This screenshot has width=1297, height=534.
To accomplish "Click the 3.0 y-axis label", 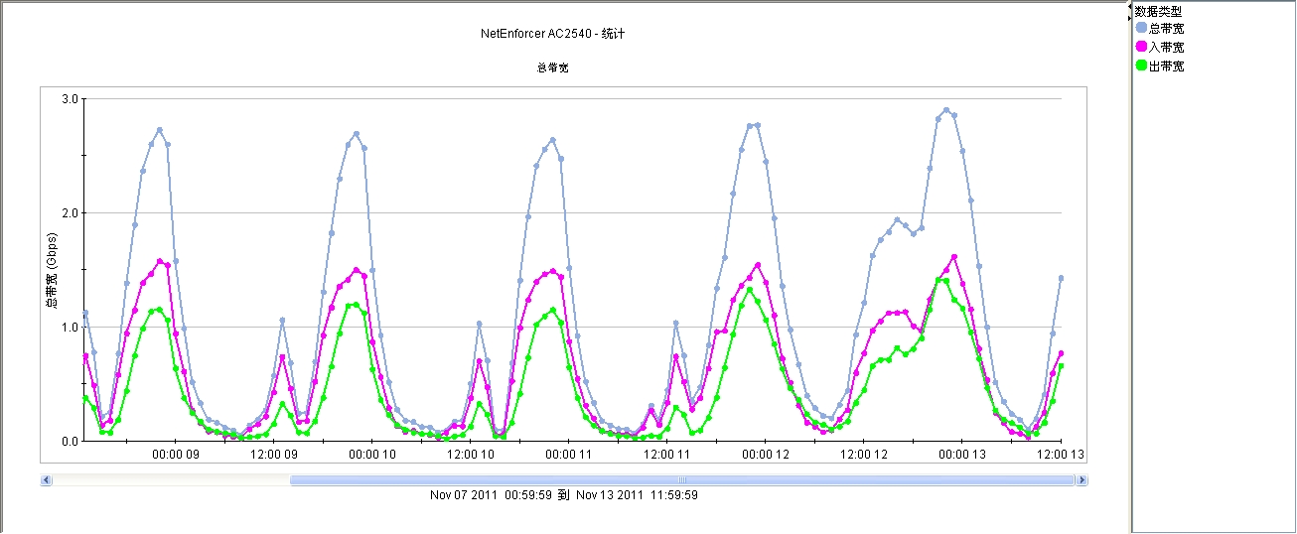I will pos(70,99).
